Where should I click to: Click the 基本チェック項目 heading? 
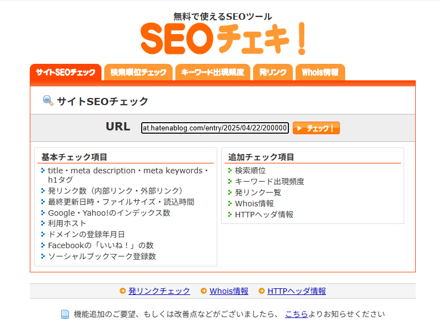74,157
